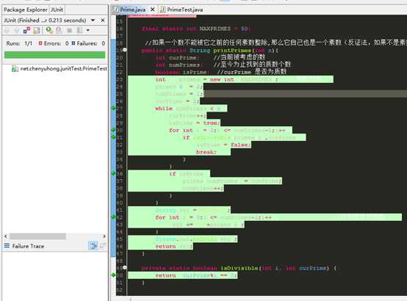Click coverage marker on line 36
Screen dimensions: 407x301
(113, 173)
